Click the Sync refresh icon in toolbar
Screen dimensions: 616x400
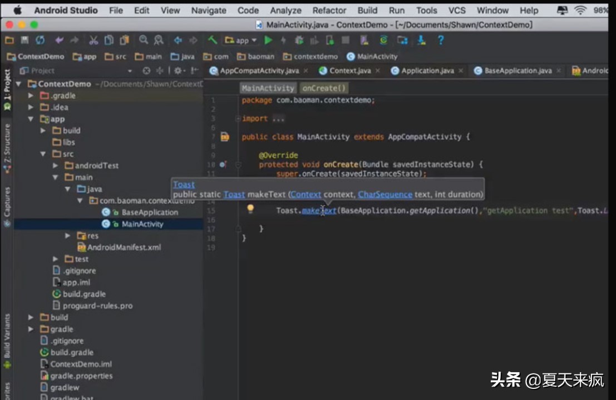tap(40, 40)
